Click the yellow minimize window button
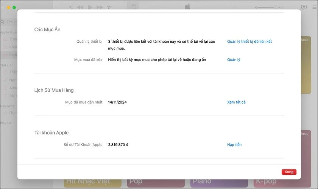Viewport: 318px width, 189px height. tap(8, 8)
